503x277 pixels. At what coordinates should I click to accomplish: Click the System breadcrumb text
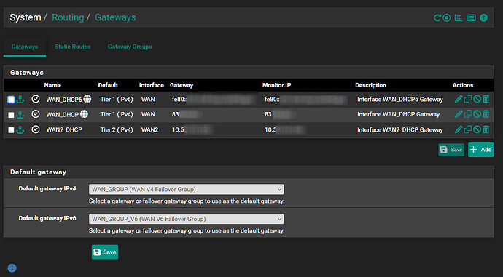[26, 17]
